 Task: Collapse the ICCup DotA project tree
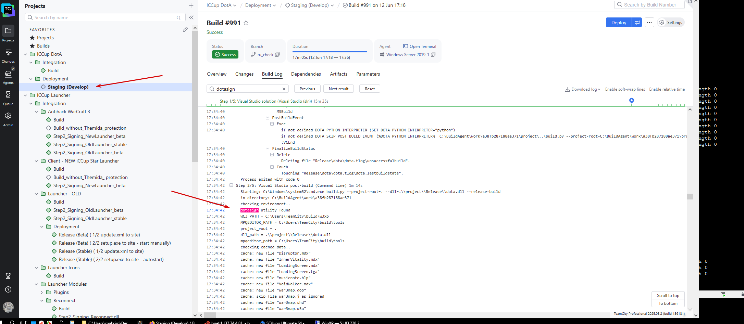(25, 54)
